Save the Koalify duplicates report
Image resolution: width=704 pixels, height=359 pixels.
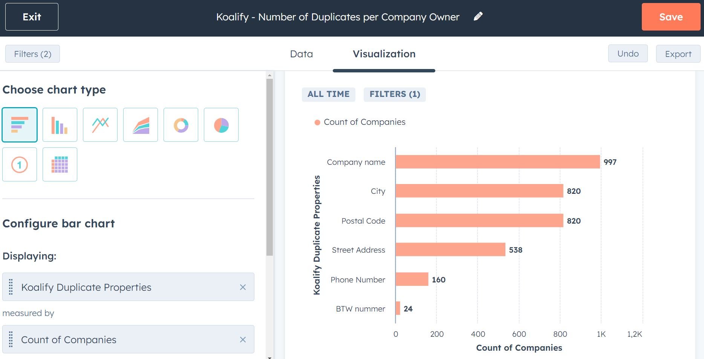coord(671,17)
